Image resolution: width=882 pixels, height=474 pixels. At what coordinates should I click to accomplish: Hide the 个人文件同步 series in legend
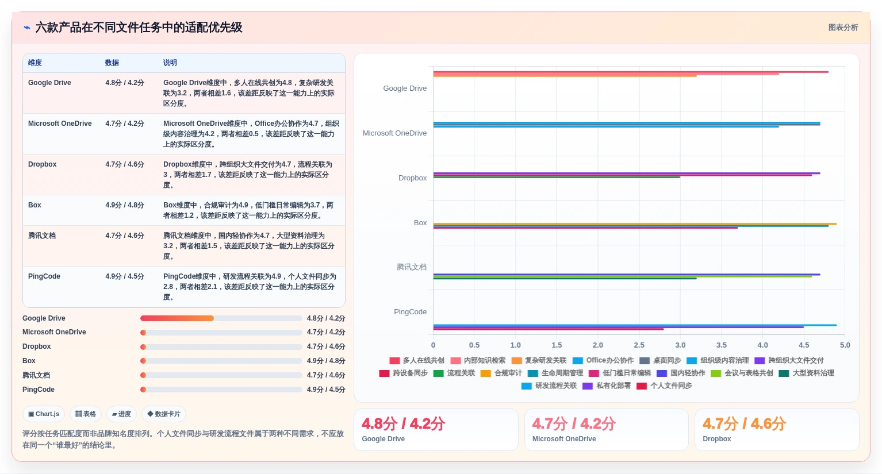(664, 386)
